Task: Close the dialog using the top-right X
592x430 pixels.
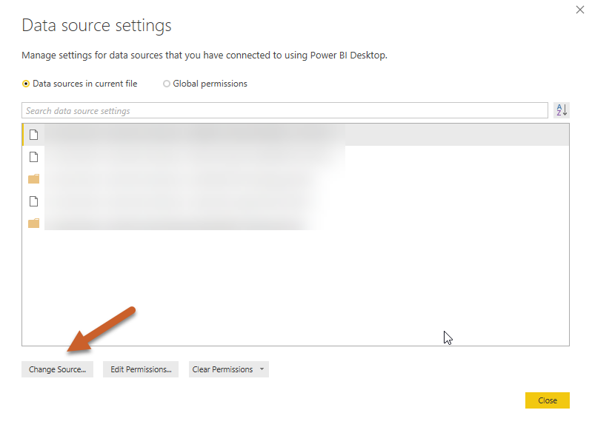Action: [x=579, y=10]
